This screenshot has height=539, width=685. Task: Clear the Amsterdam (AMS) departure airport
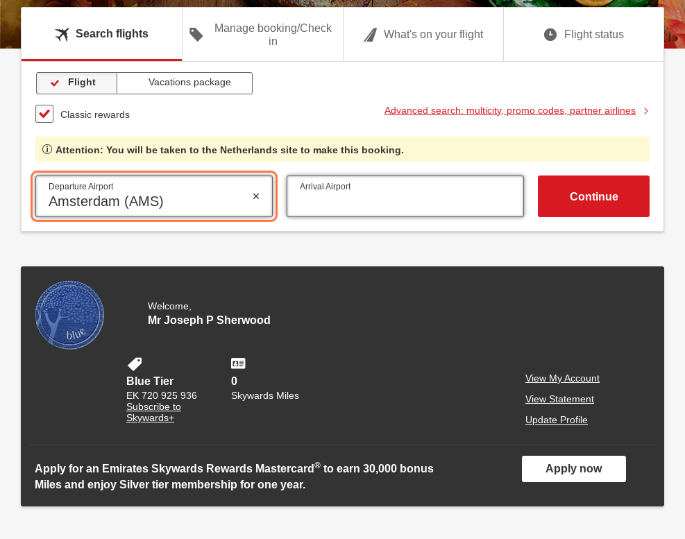256,196
